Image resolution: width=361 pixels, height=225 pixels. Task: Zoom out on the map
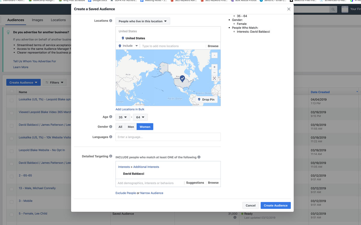pos(214,73)
